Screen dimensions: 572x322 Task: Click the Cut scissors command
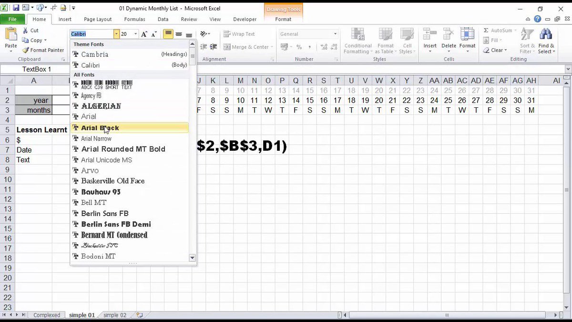click(31, 31)
